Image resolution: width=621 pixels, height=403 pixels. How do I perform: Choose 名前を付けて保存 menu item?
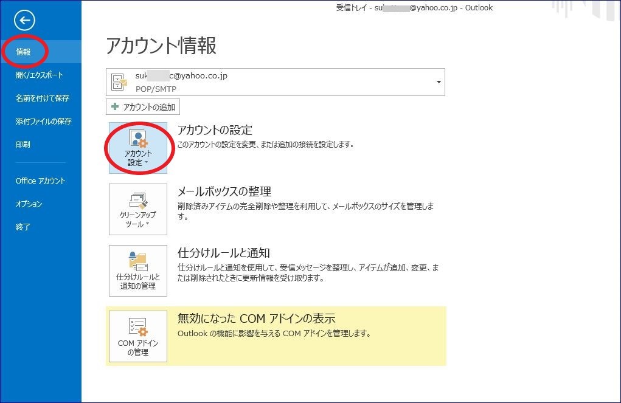coord(43,98)
